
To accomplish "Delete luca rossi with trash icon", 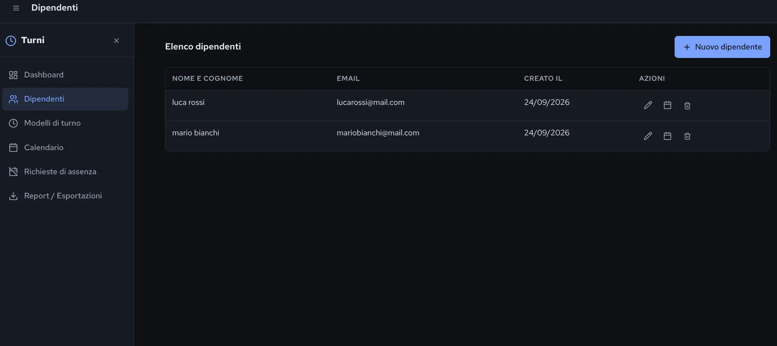I will (x=687, y=106).
